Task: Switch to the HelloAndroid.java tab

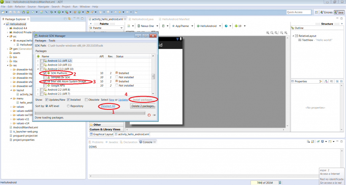Action: [142, 19]
